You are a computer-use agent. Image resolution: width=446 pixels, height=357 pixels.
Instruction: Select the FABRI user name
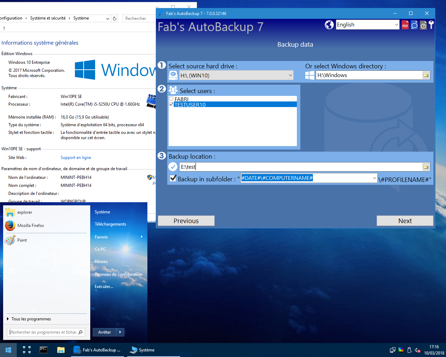181,99
